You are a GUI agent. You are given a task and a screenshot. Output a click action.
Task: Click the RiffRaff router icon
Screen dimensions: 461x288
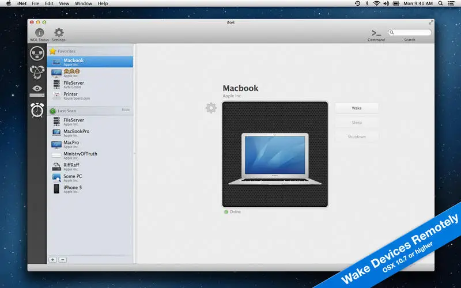click(56, 166)
